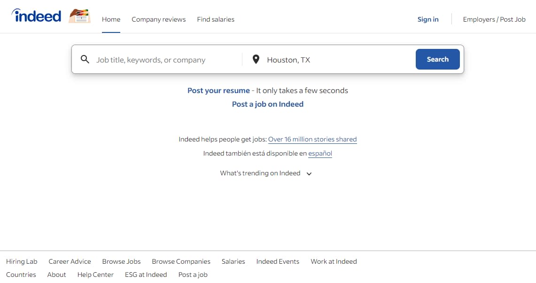Select Post a job on Indeed
The height and width of the screenshot is (283, 536).
[x=268, y=104]
